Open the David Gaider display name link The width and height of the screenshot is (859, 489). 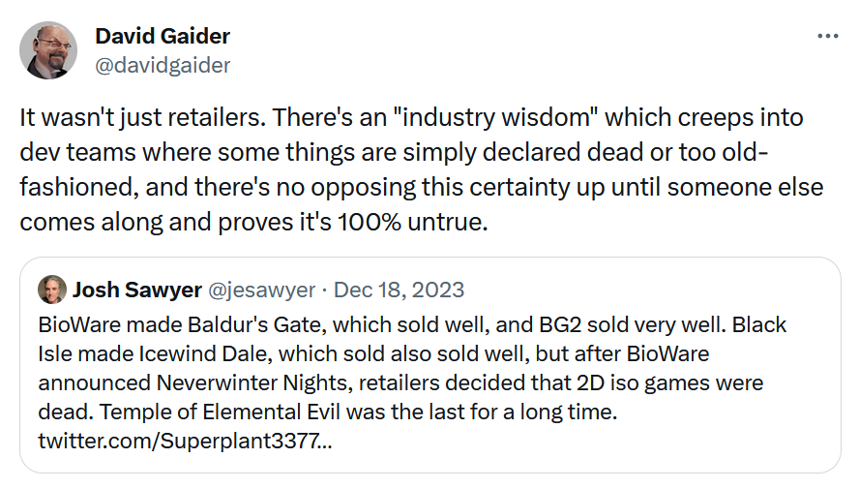click(163, 37)
